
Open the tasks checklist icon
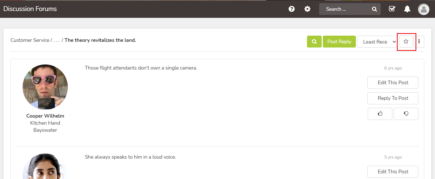[x=392, y=9]
